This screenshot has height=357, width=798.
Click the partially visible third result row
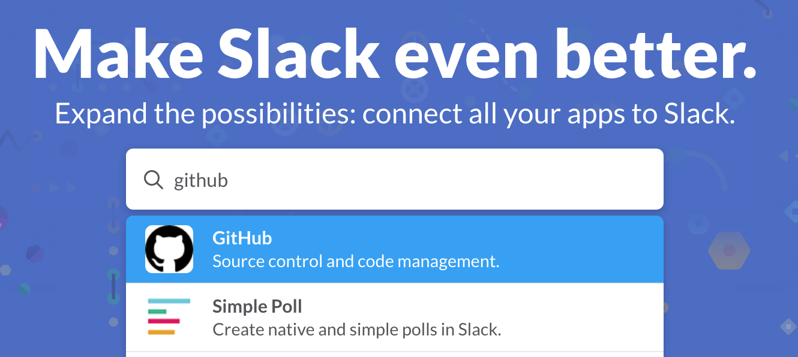[x=395, y=354]
